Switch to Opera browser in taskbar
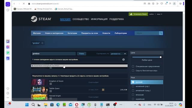Image resolution: width=192 pixels, height=108 pixels. 77,105
